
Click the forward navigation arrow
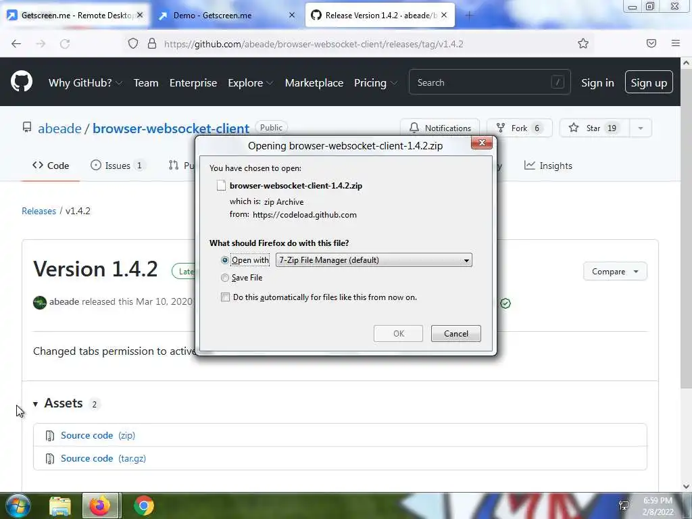pyautogui.click(x=41, y=44)
